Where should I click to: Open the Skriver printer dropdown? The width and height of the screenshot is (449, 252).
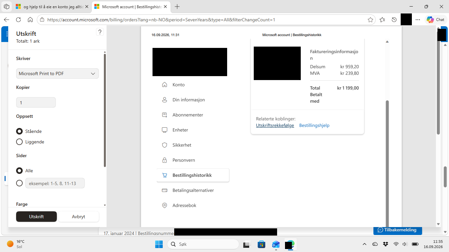(x=58, y=73)
